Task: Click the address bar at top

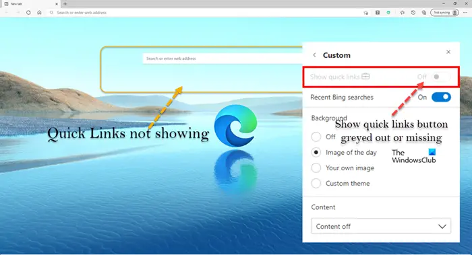Action: (205, 13)
